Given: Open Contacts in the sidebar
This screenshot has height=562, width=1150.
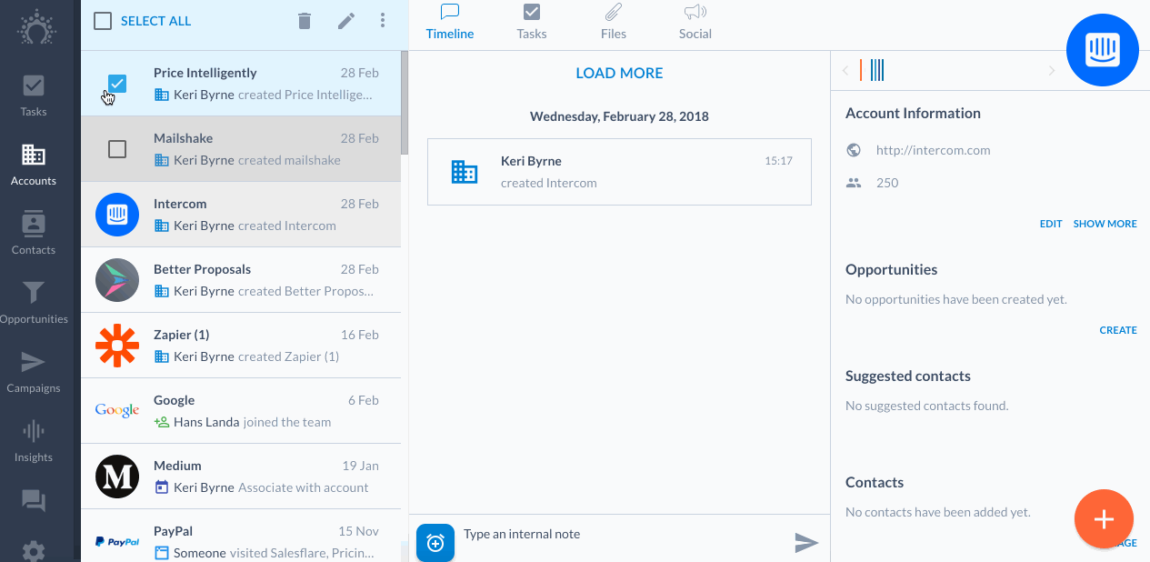Looking at the screenshot, I should [34, 233].
